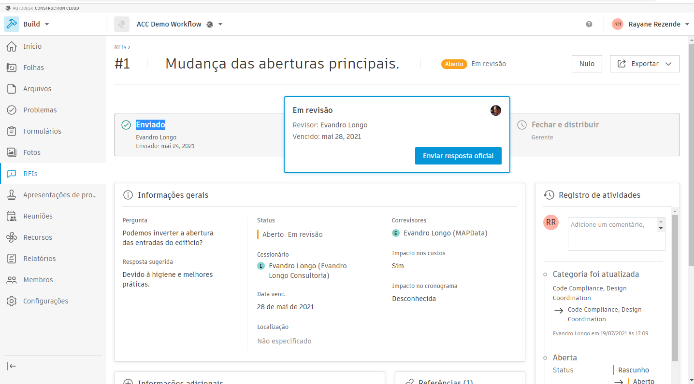Open Problemas from the navigation panel
This screenshot has width=694, height=384.
pyautogui.click(x=12, y=110)
